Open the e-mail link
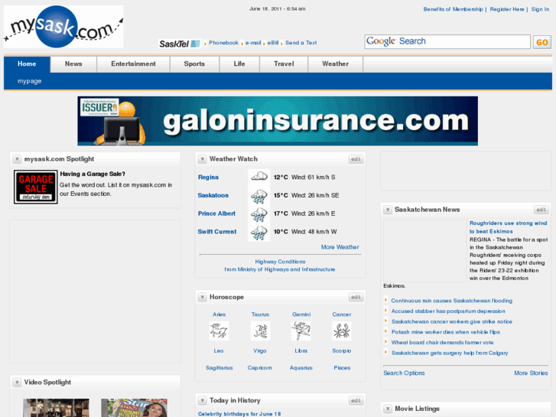Image resolution: width=556 pixels, height=417 pixels. 253,43
